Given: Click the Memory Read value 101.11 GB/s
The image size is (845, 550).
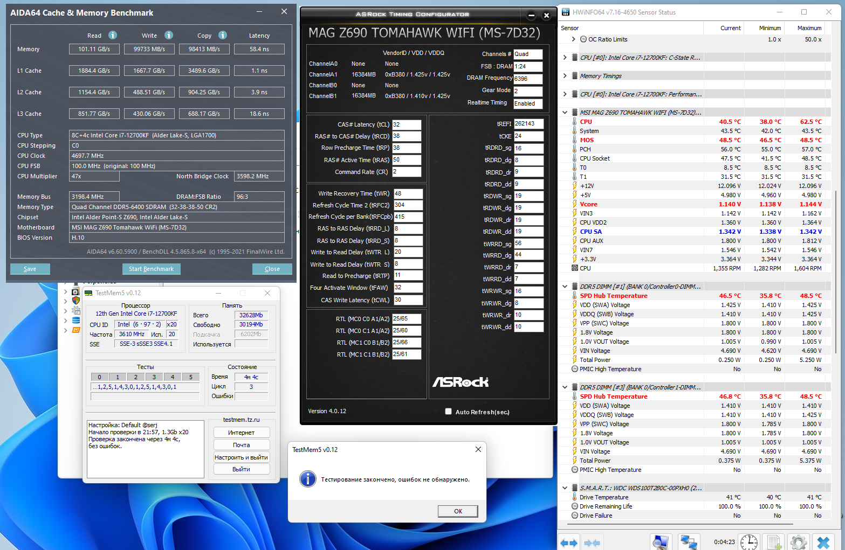Looking at the screenshot, I should click(94, 49).
